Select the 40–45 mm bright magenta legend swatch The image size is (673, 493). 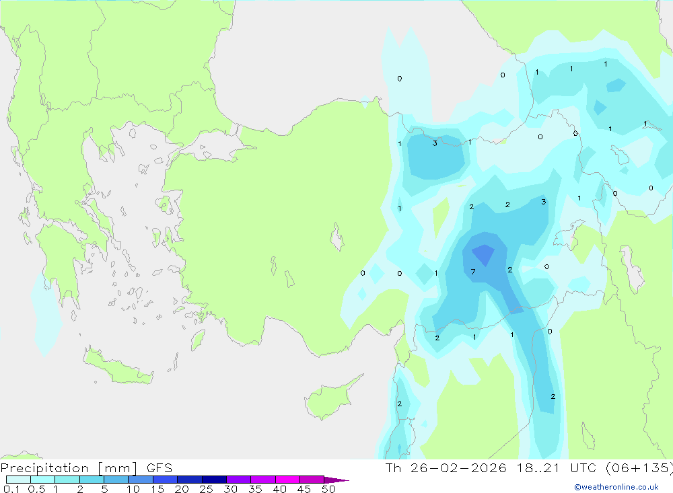(x=287, y=480)
